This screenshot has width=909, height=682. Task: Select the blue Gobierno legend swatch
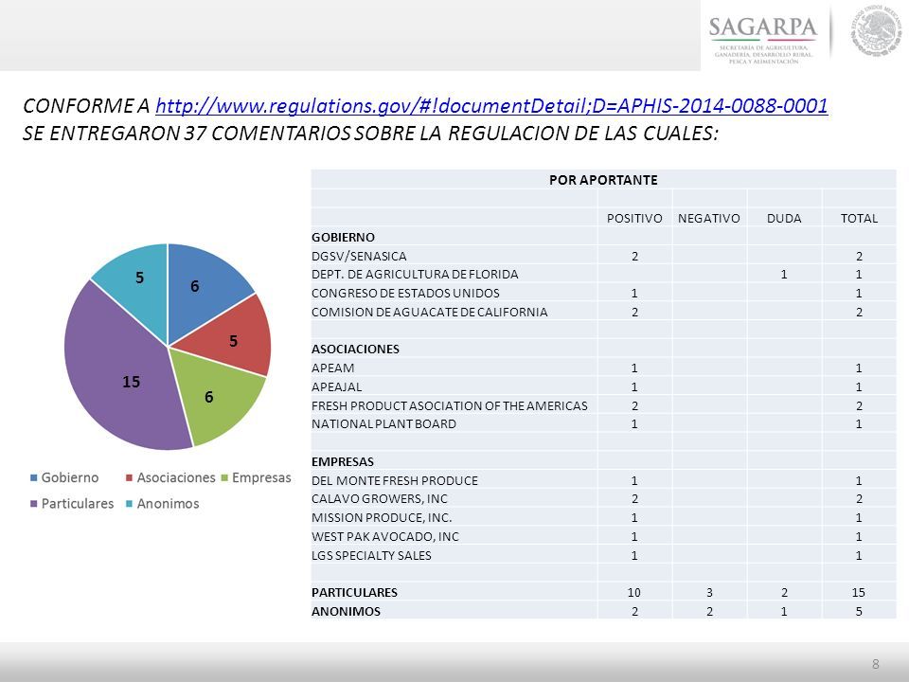[34, 477]
